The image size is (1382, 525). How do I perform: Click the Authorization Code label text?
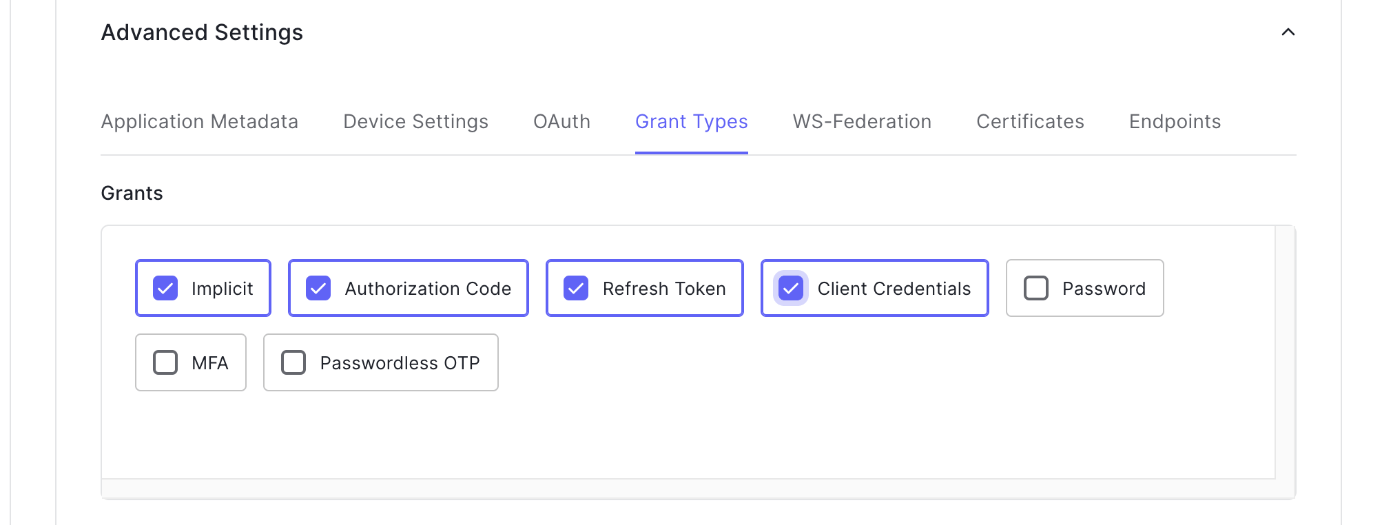(428, 289)
